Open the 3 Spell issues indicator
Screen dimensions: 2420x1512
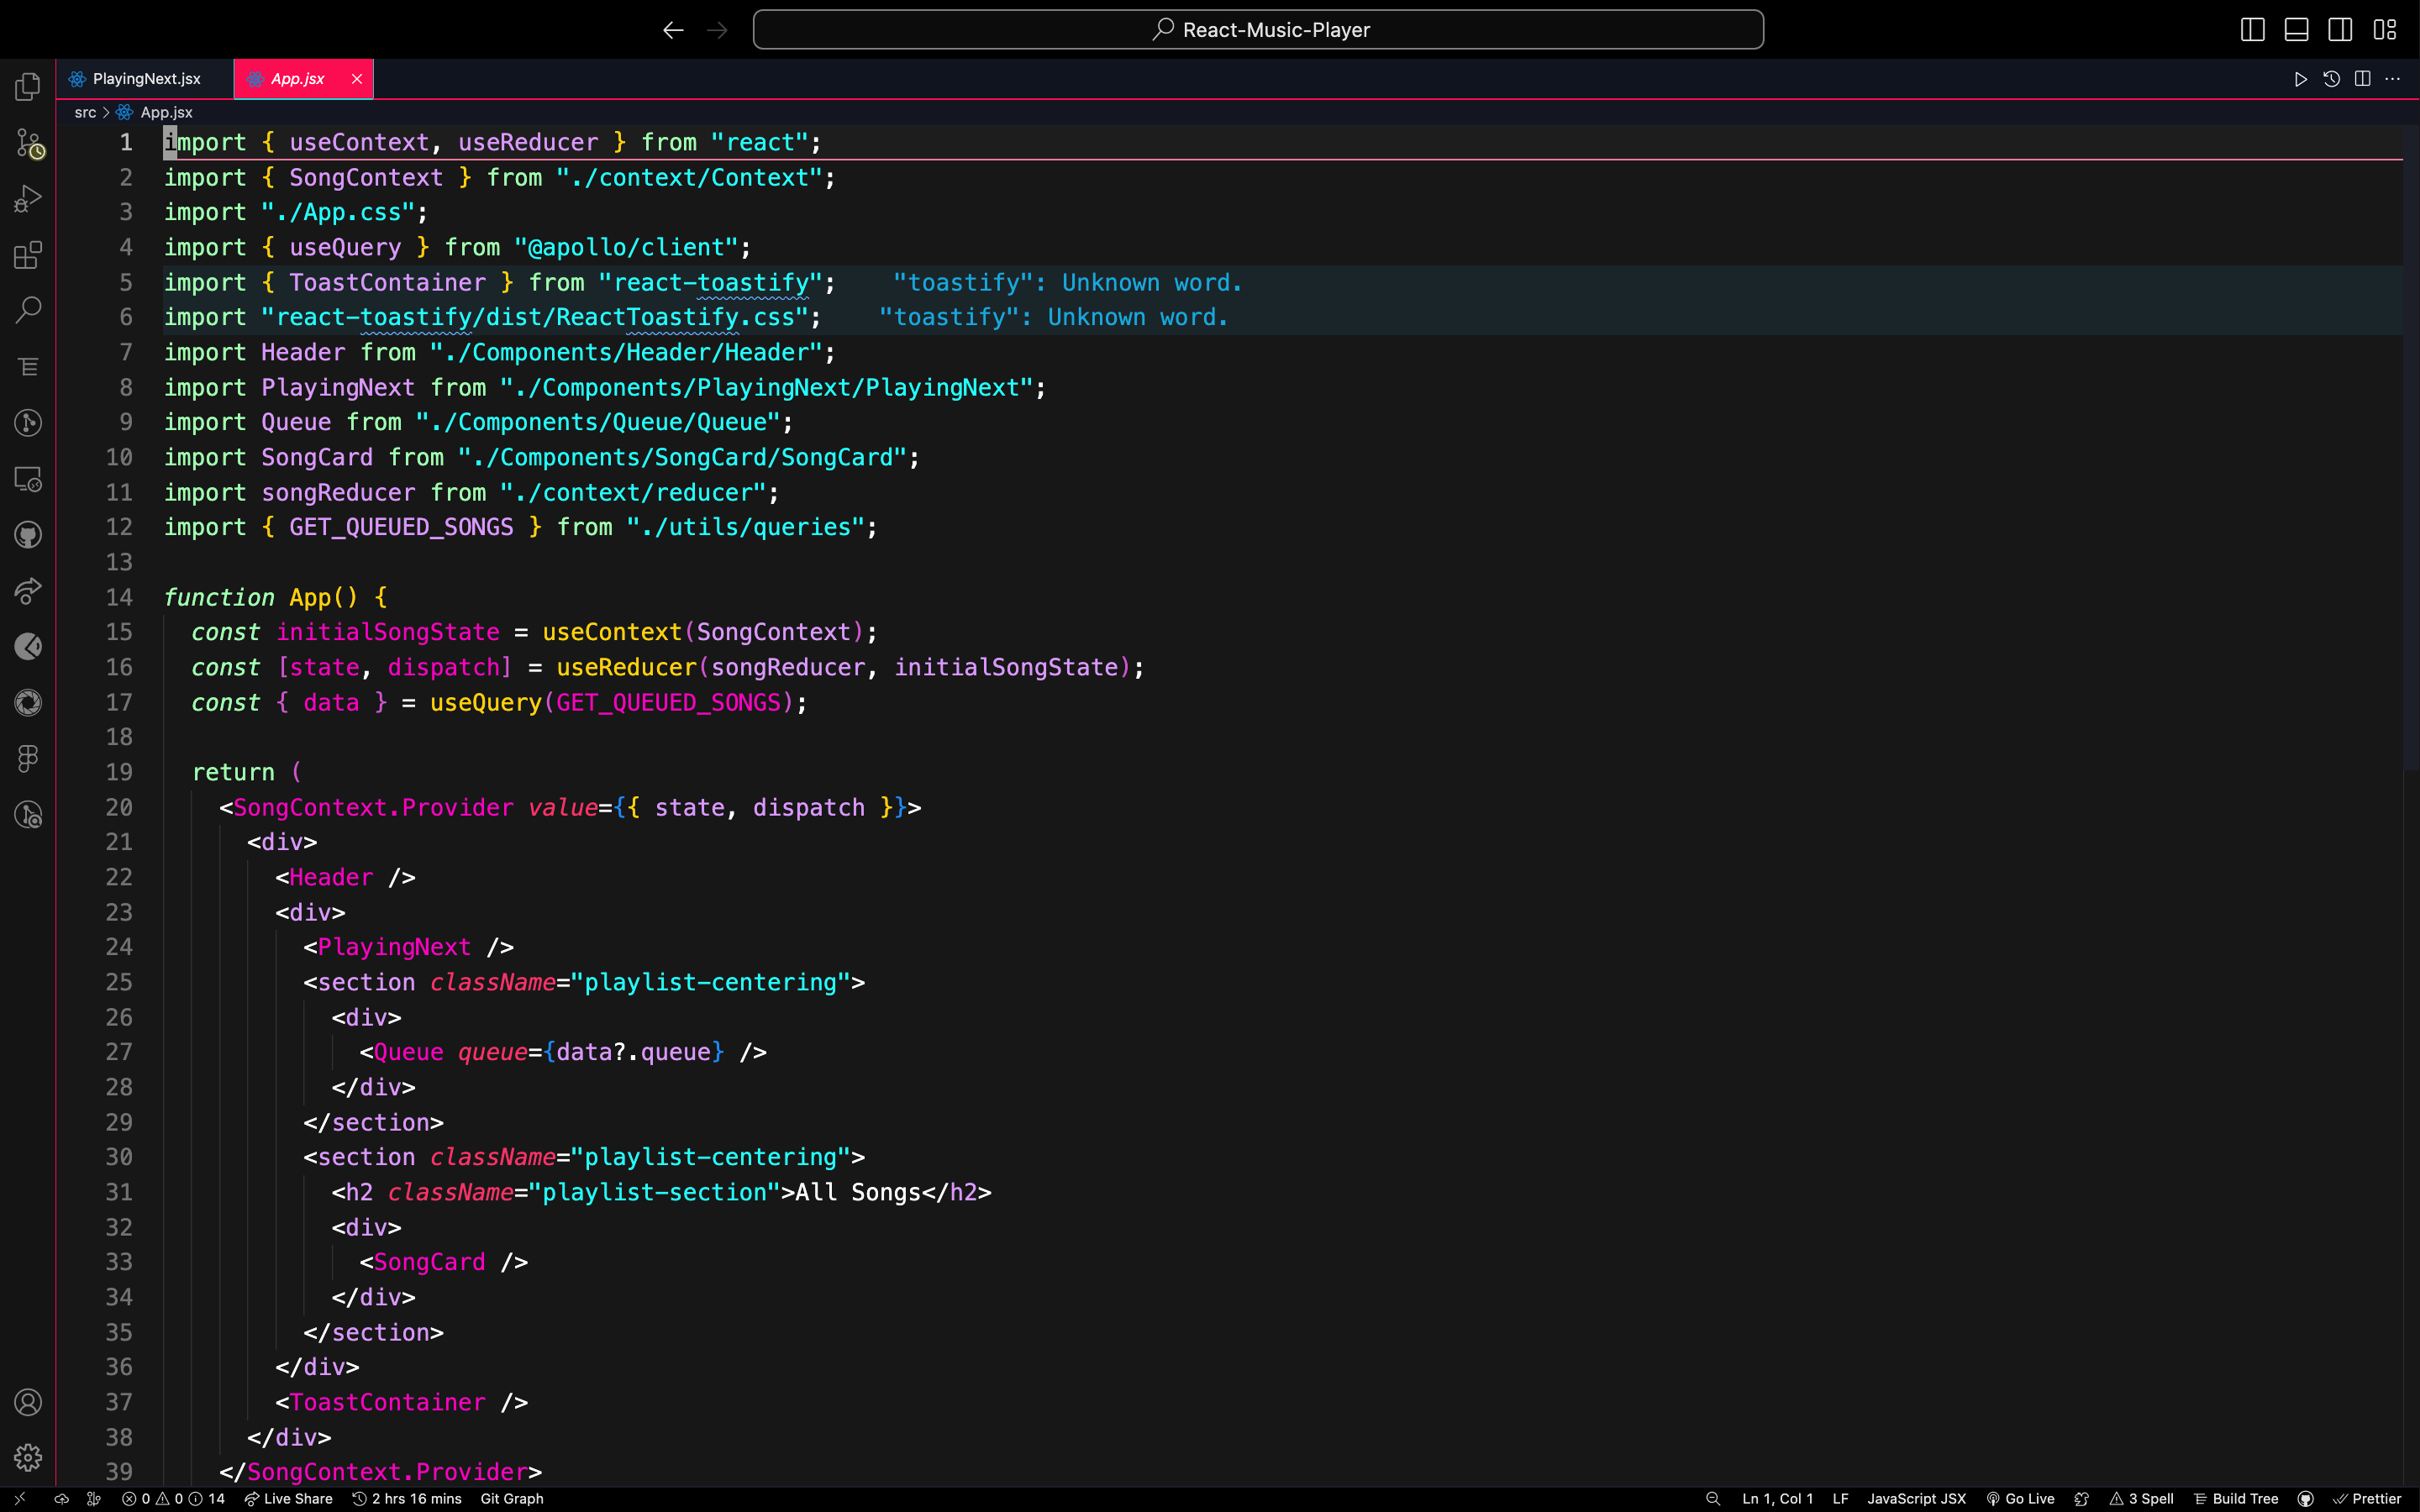(x=2142, y=1498)
